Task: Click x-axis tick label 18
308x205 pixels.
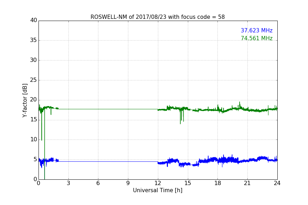Action: coord(218,183)
